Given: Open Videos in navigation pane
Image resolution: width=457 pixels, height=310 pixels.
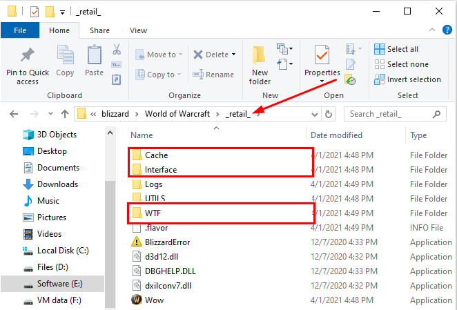Looking at the screenshot, I should pyautogui.click(x=42, y=234).
